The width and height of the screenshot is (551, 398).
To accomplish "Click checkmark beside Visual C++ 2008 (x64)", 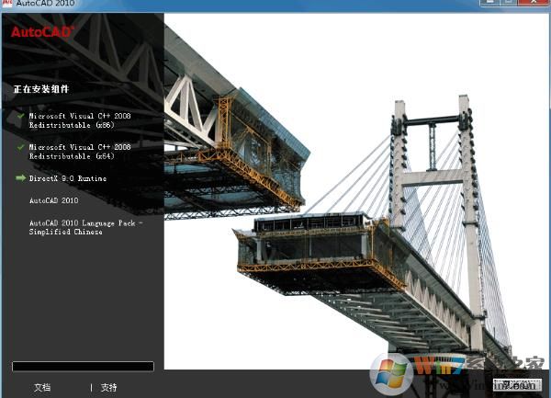I will click(20, 147).
